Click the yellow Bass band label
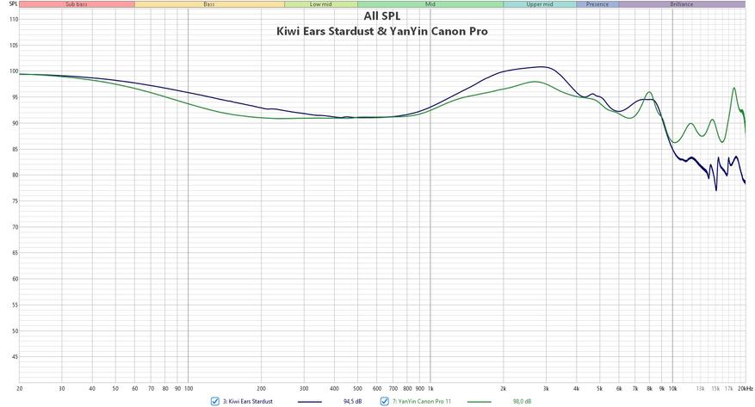755x407 pixels. pyautogui.click(x=209, y=3)
